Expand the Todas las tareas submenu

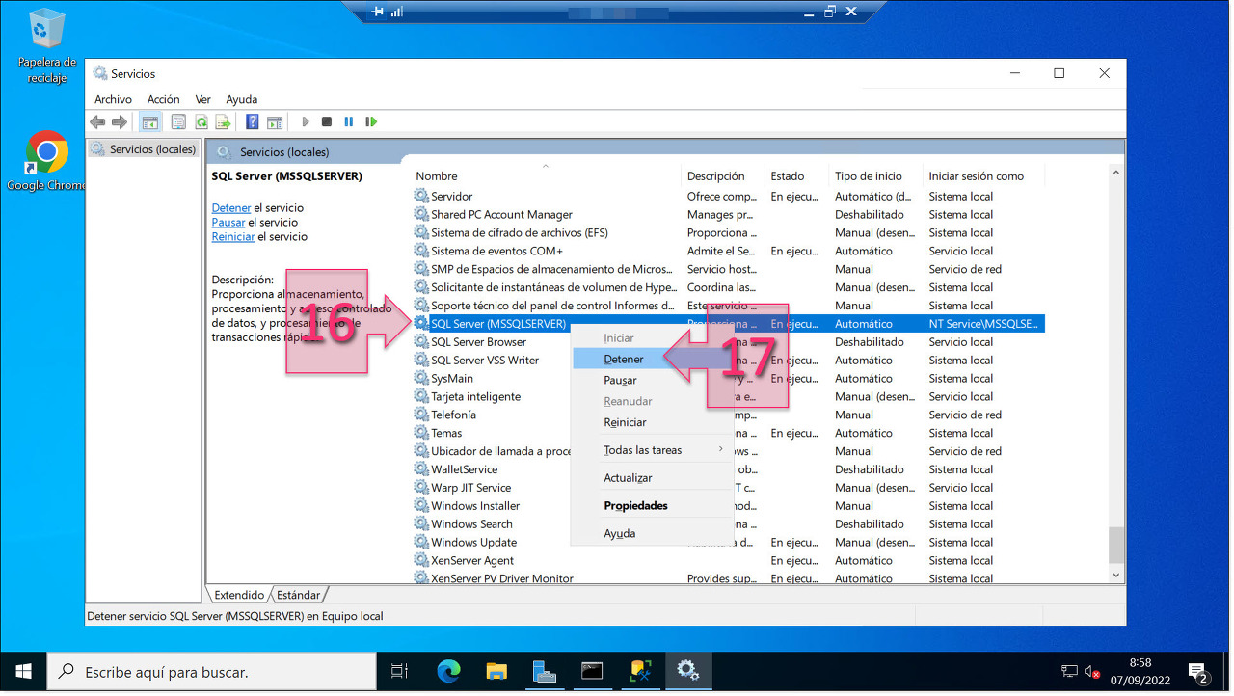(x=653, y=450)
